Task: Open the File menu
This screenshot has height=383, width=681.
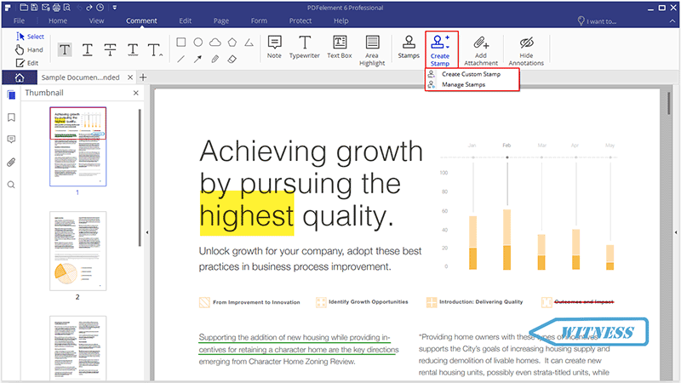Action: 19,20
